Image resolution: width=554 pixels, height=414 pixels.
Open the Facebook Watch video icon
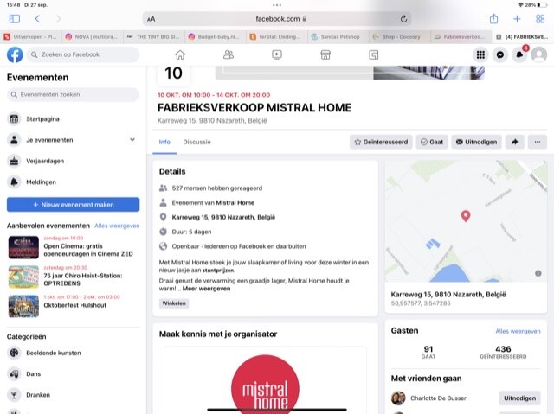tap(277, 54)
